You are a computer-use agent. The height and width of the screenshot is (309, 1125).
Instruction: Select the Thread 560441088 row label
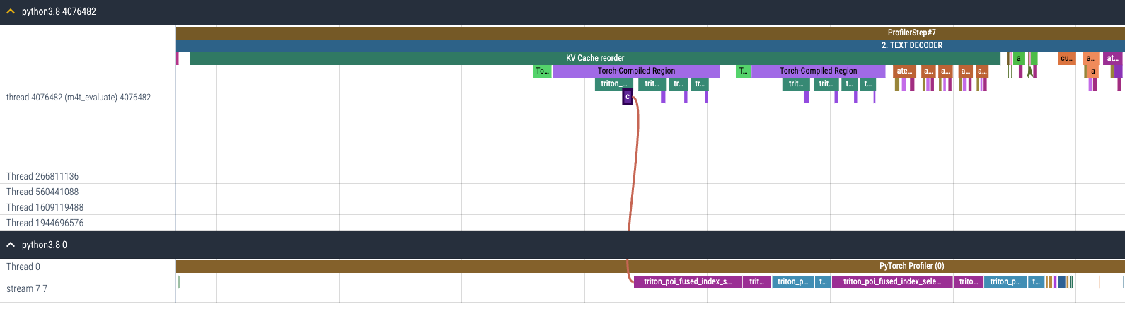tap(42, 192)
